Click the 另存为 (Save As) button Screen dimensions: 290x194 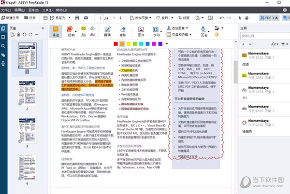pyautogui.click(x=58, y=18)
